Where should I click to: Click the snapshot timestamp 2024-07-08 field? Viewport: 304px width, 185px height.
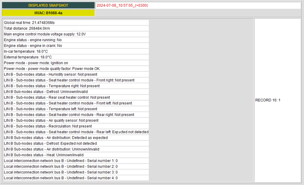pyautogui.click(x=198, y=6)
